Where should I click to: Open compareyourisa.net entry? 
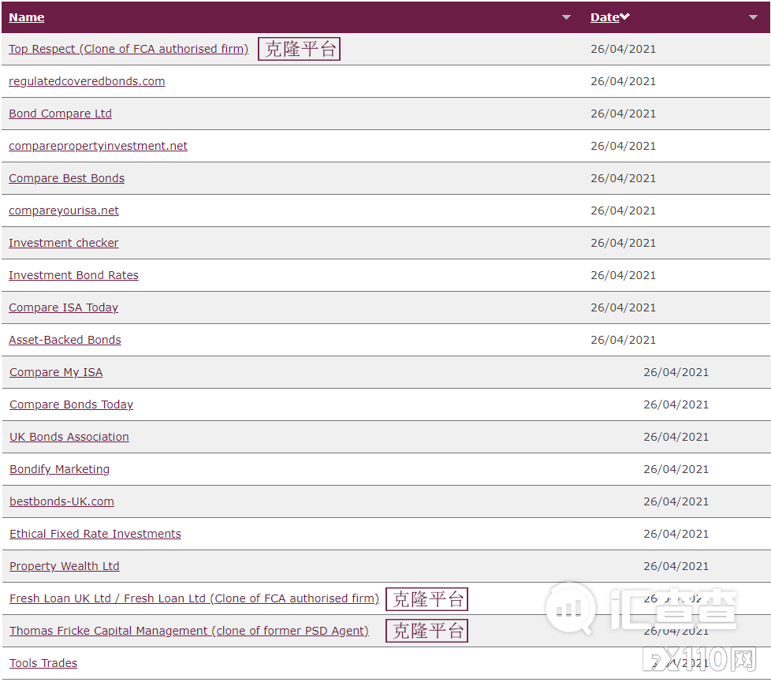64,211
